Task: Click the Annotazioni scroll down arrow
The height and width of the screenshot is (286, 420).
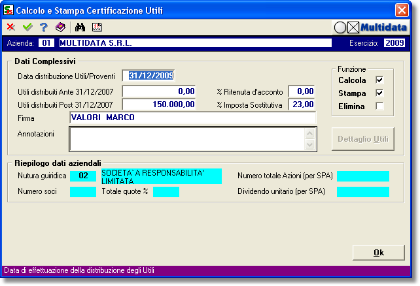Action: coord(309,145)
